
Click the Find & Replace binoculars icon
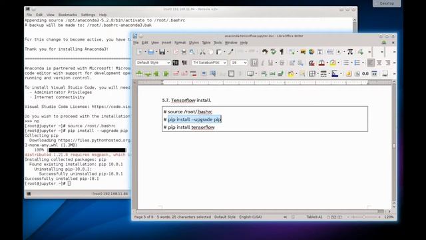tap(265, 52)
